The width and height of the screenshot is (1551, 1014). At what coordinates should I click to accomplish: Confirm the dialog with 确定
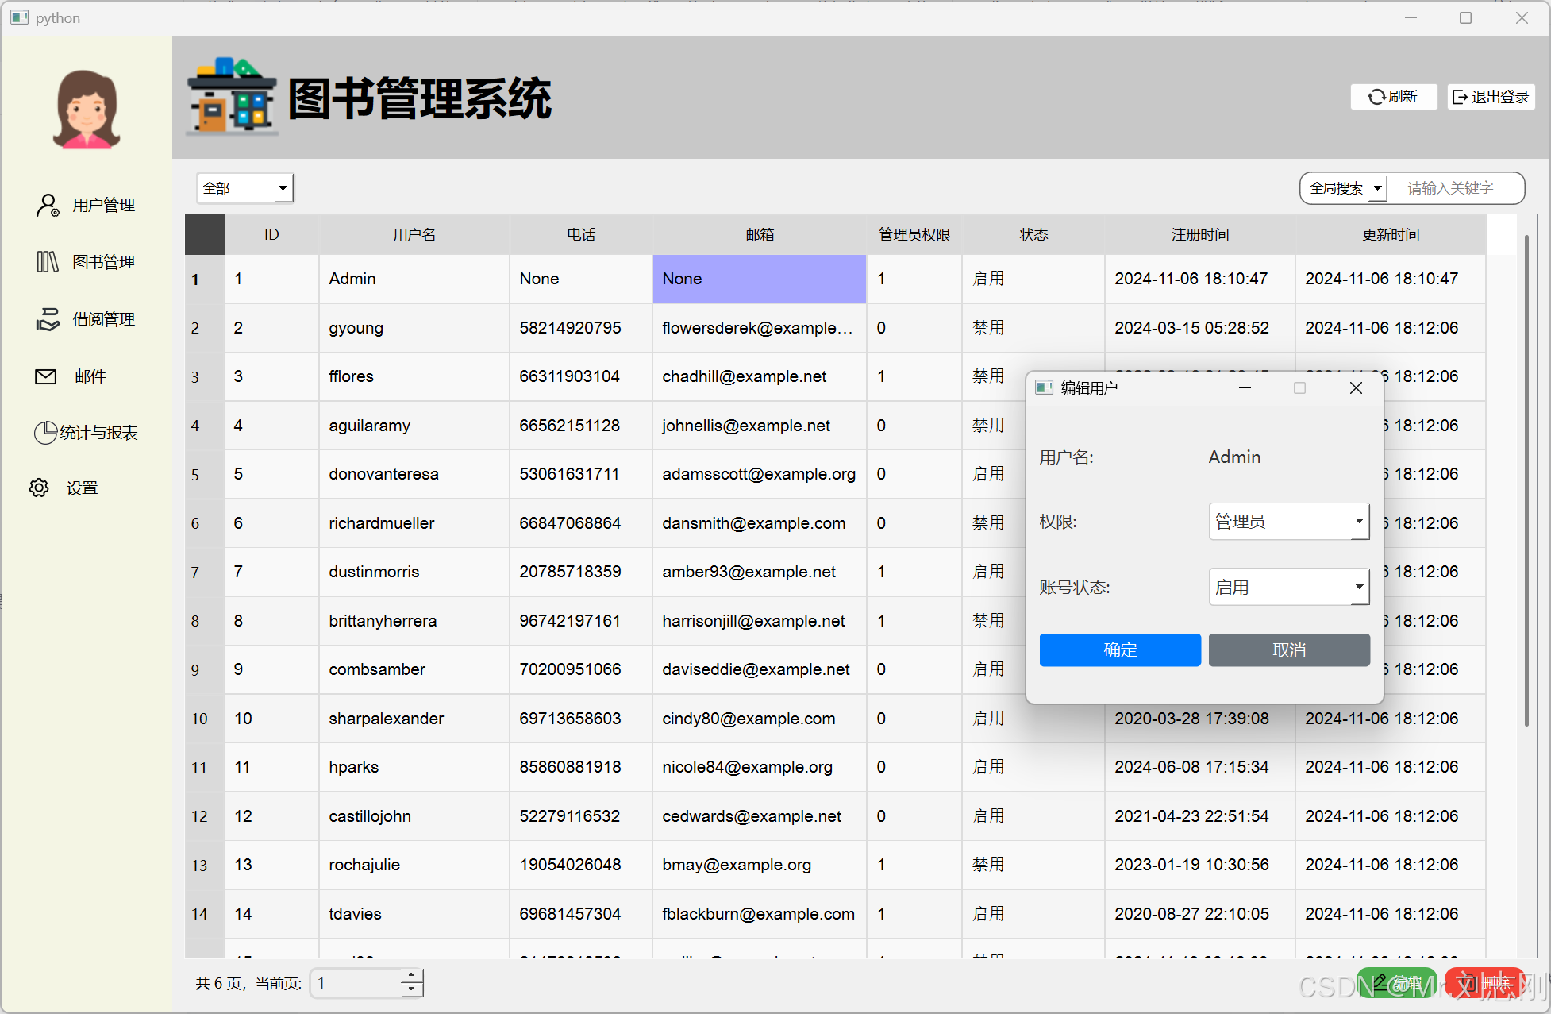pyautogui.click(x=1119, y=650)
